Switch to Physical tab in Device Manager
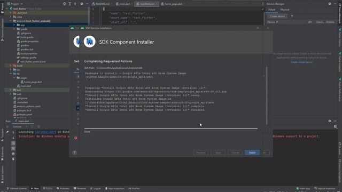Viewport: 342px width, 192px height. (x=285, y=10)
